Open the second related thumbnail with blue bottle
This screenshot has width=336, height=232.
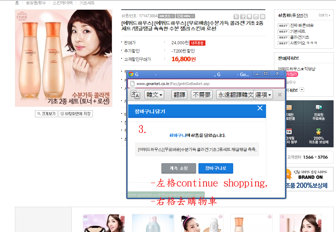(x=153, y=223)
